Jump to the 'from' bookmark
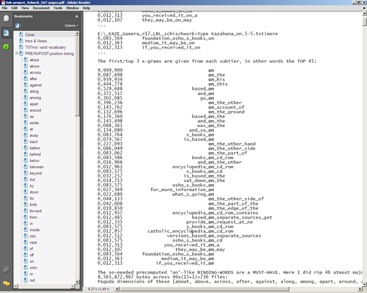 [33, 217]
